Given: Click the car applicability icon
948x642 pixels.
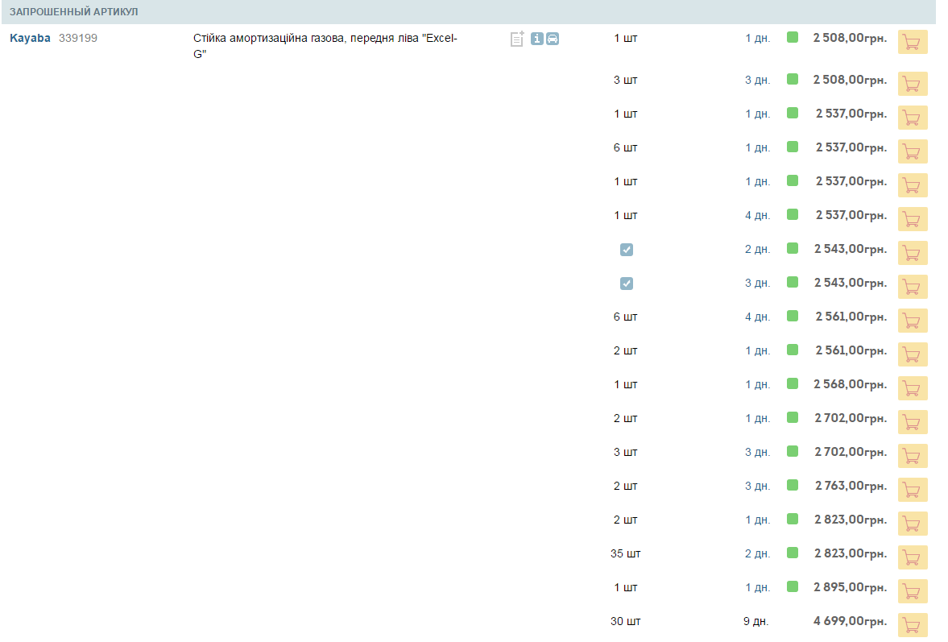Looking at the screenshot, I should coord(553,39).
